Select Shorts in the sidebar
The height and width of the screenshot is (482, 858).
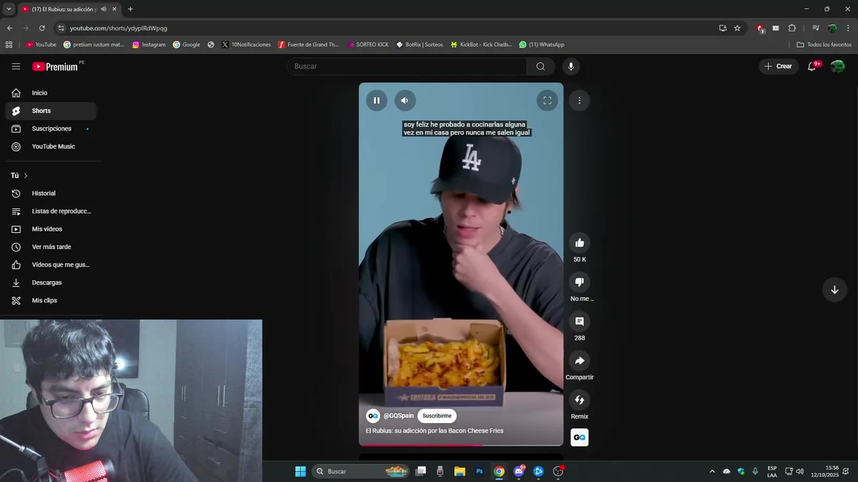click(x=51, y=111)
